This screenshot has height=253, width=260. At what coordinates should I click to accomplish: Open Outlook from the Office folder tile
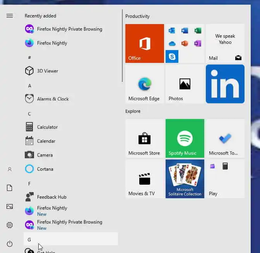click(172, 31)
